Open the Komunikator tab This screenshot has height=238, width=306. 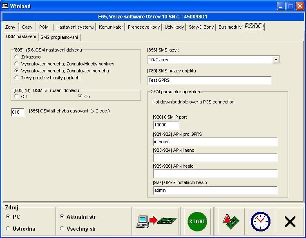[x=111, y=27]
